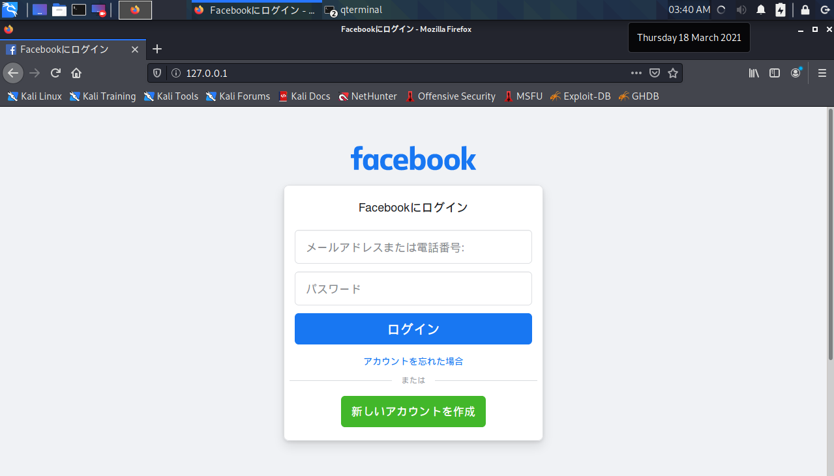Click the green 新しいアカウントを作成 button
Image resolution: width=834 pixels, height=476 pixels.
click(x=413, y=412)
